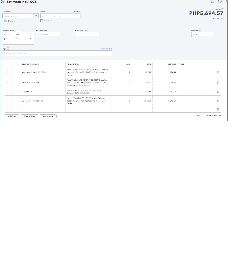The image size is (228, 255).
Task: Click the Billing address box
Action: (18, 38)
